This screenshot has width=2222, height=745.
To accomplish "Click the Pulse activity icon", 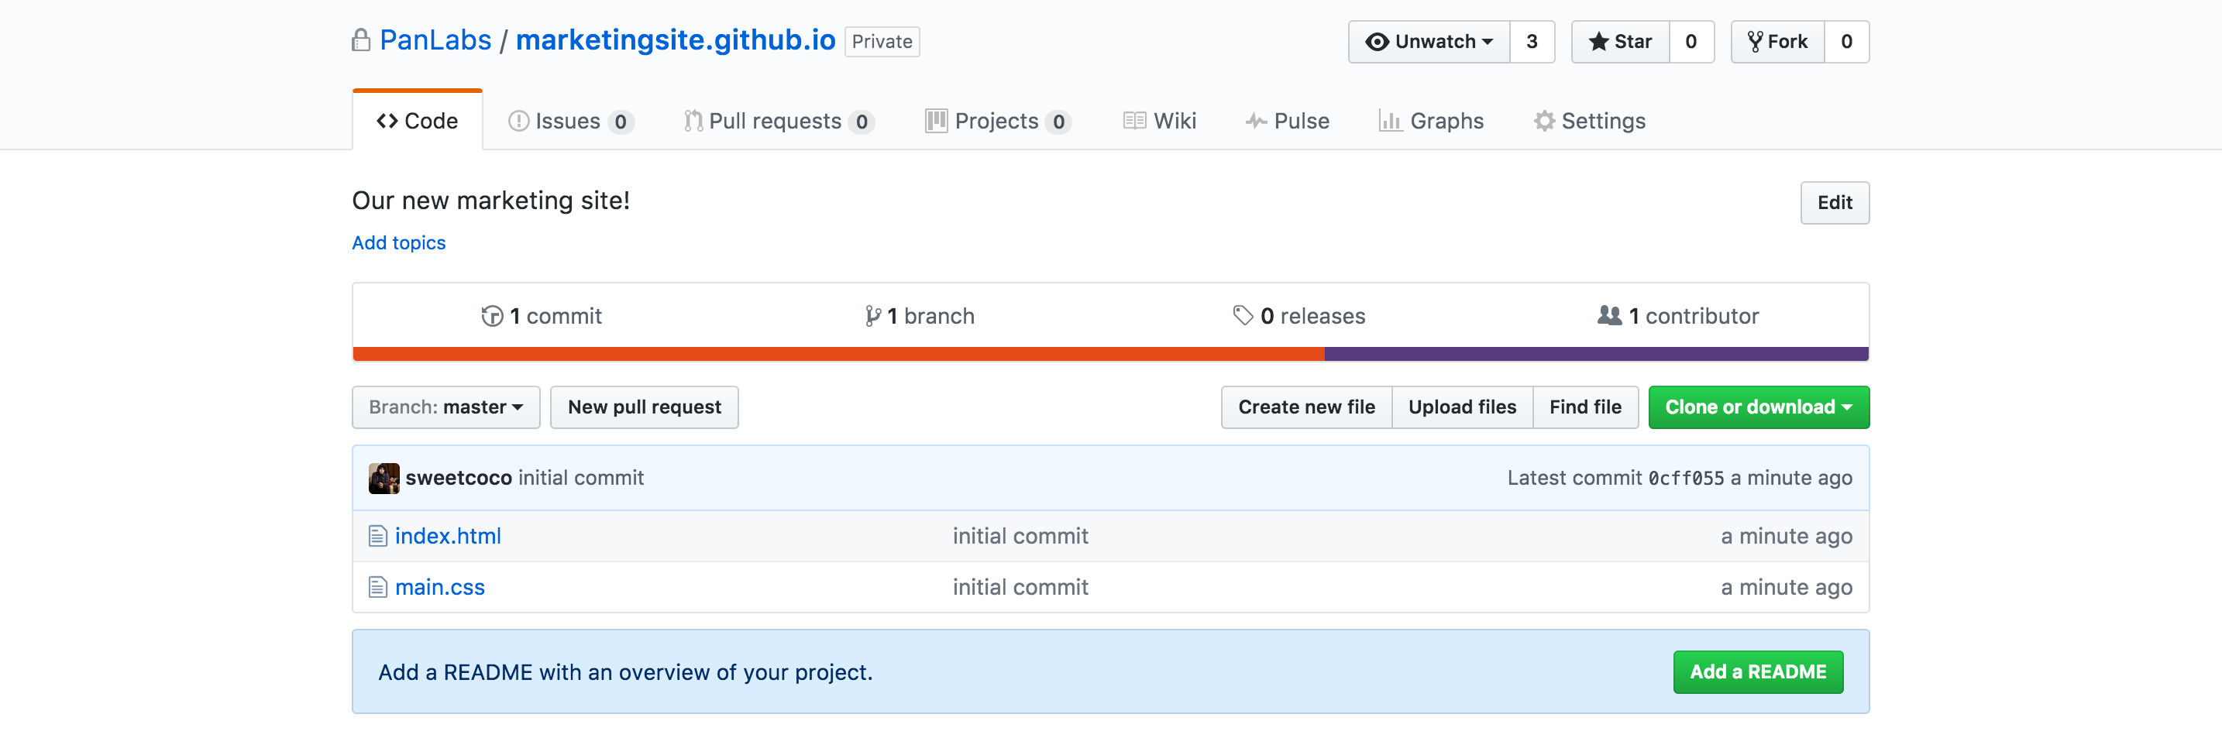I will [x=1256, y=121].
